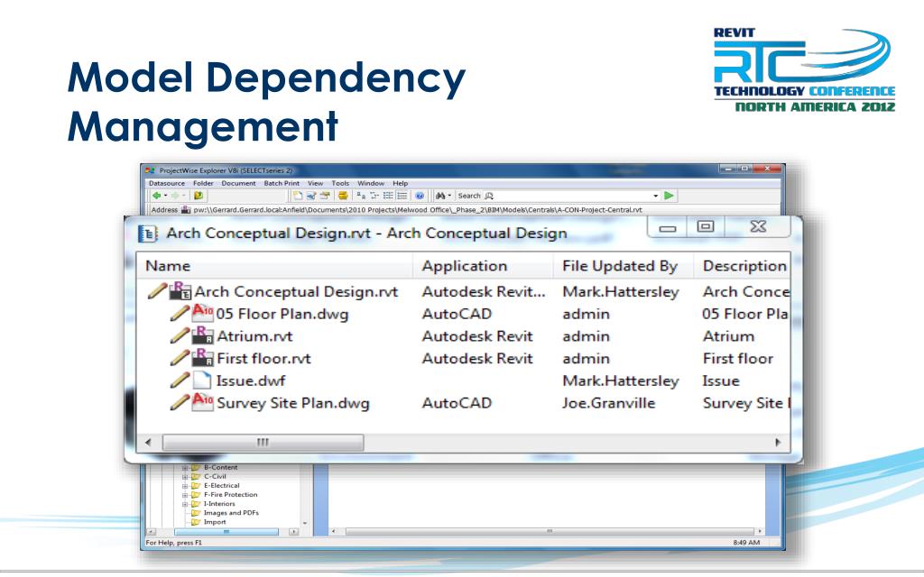Open the binoculars search options dropdown arrow
Screen dimensions: 924x577
pos(449,196)
